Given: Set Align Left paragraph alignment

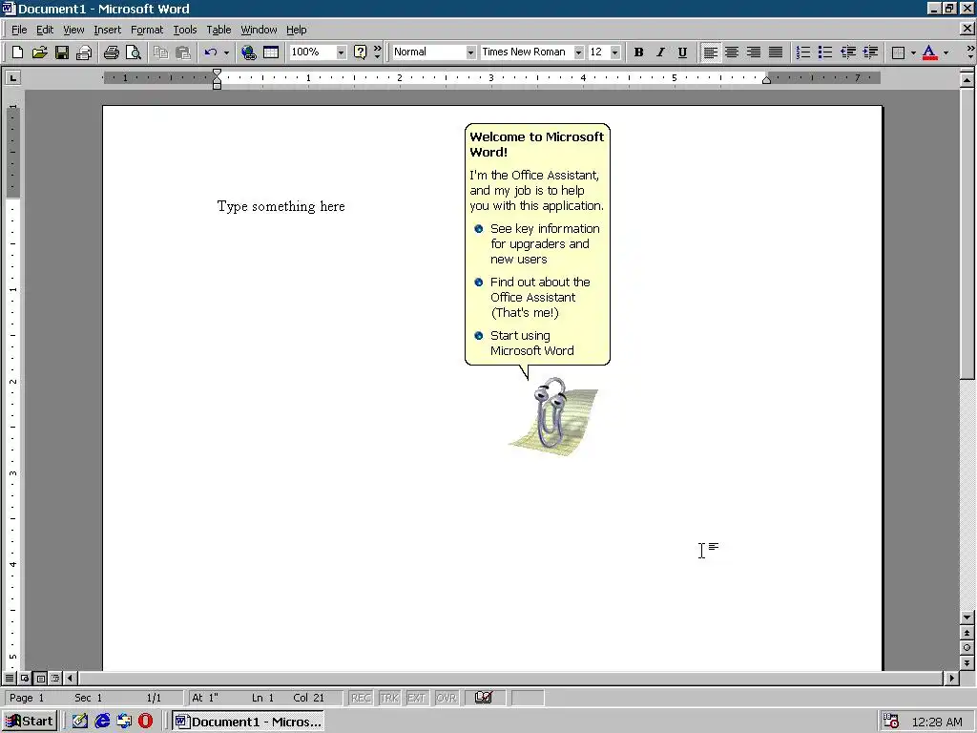Looking at the screenshot, I should click(x=710, y=52).
